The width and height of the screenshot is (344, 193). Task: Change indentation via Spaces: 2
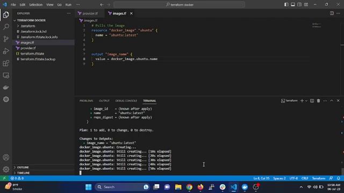(x=279, y=178)
